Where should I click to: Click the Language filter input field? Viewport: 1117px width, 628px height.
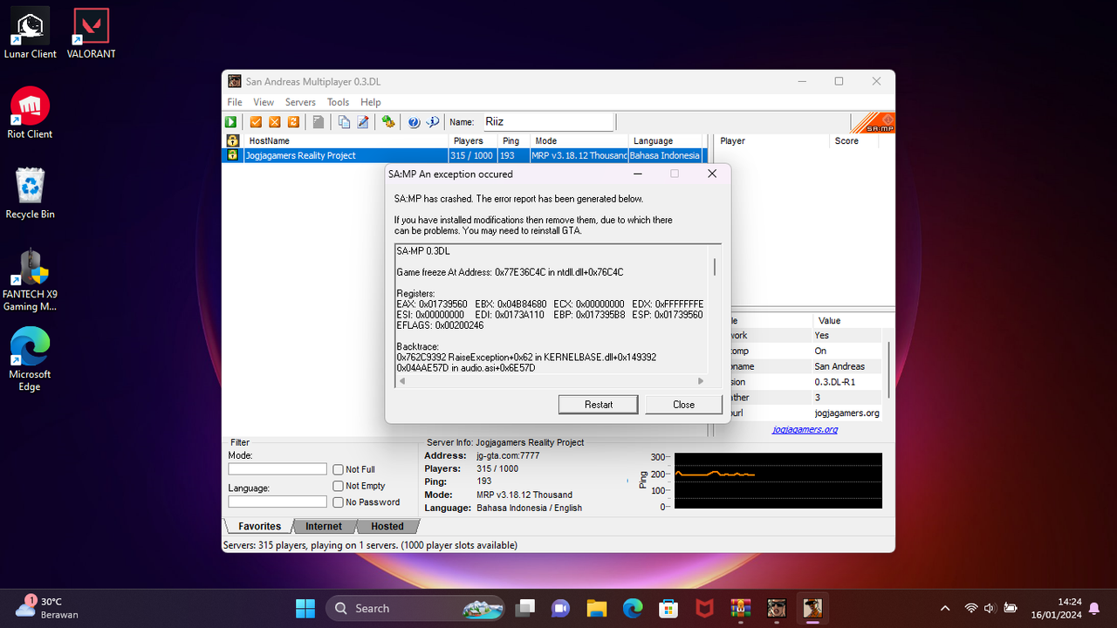pos(277,502)
